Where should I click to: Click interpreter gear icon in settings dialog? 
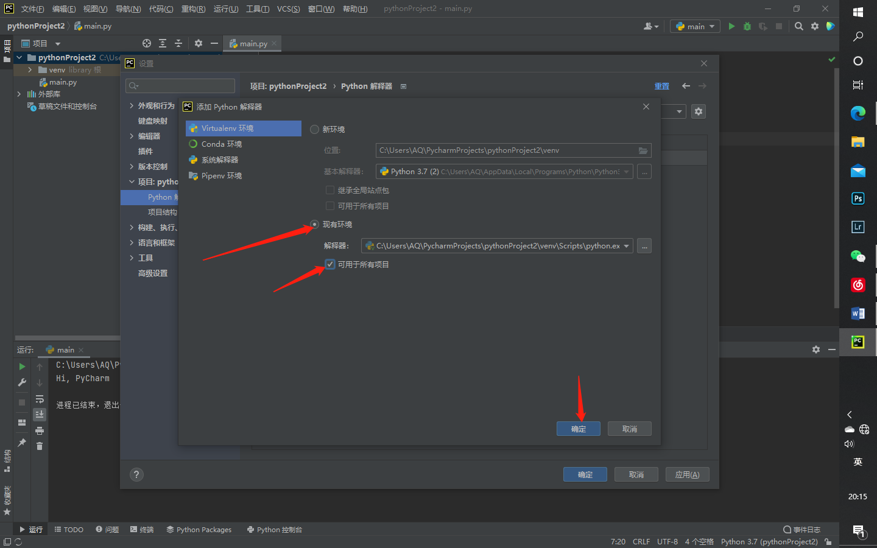point(699,111)
